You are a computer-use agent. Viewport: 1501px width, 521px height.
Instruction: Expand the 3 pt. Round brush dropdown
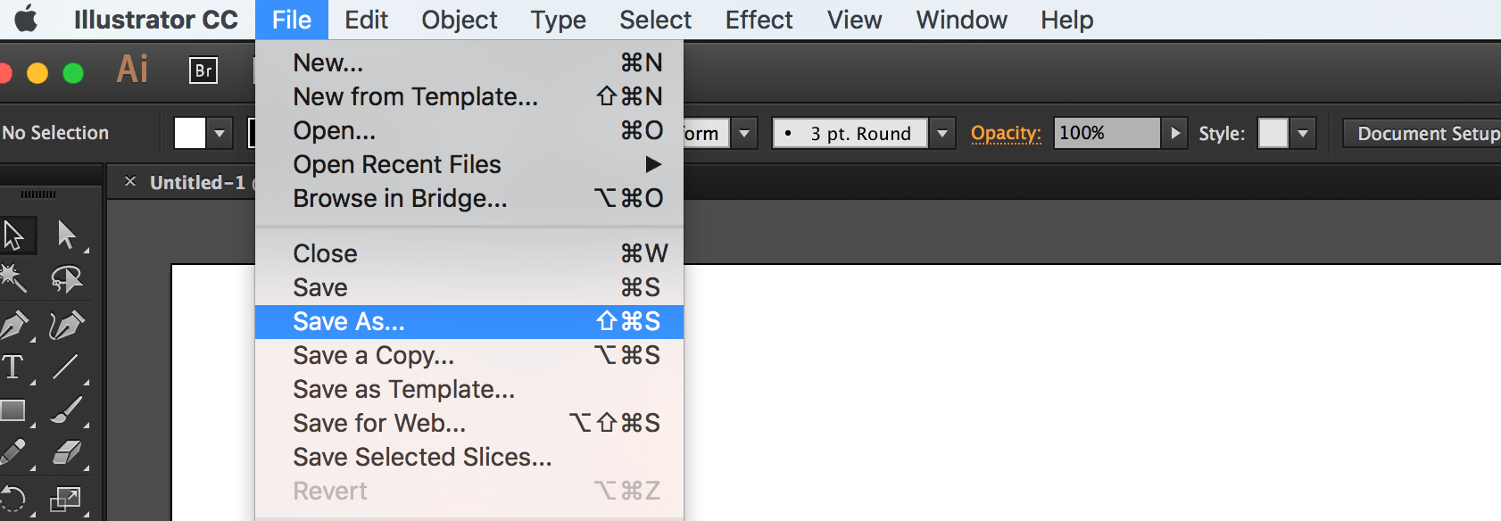click(x=941, y=134)
